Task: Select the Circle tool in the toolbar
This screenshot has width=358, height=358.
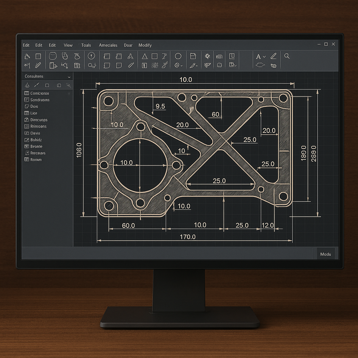Action: (x=178, y=56)
